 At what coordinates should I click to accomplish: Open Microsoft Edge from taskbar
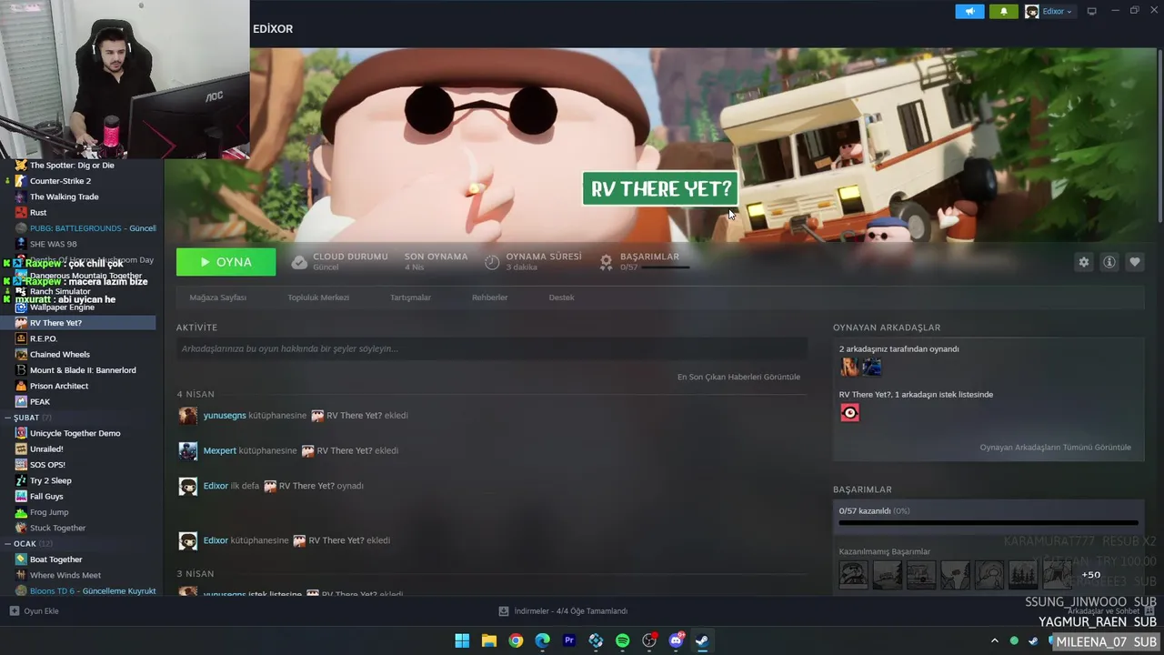click(x=543, y=640)
